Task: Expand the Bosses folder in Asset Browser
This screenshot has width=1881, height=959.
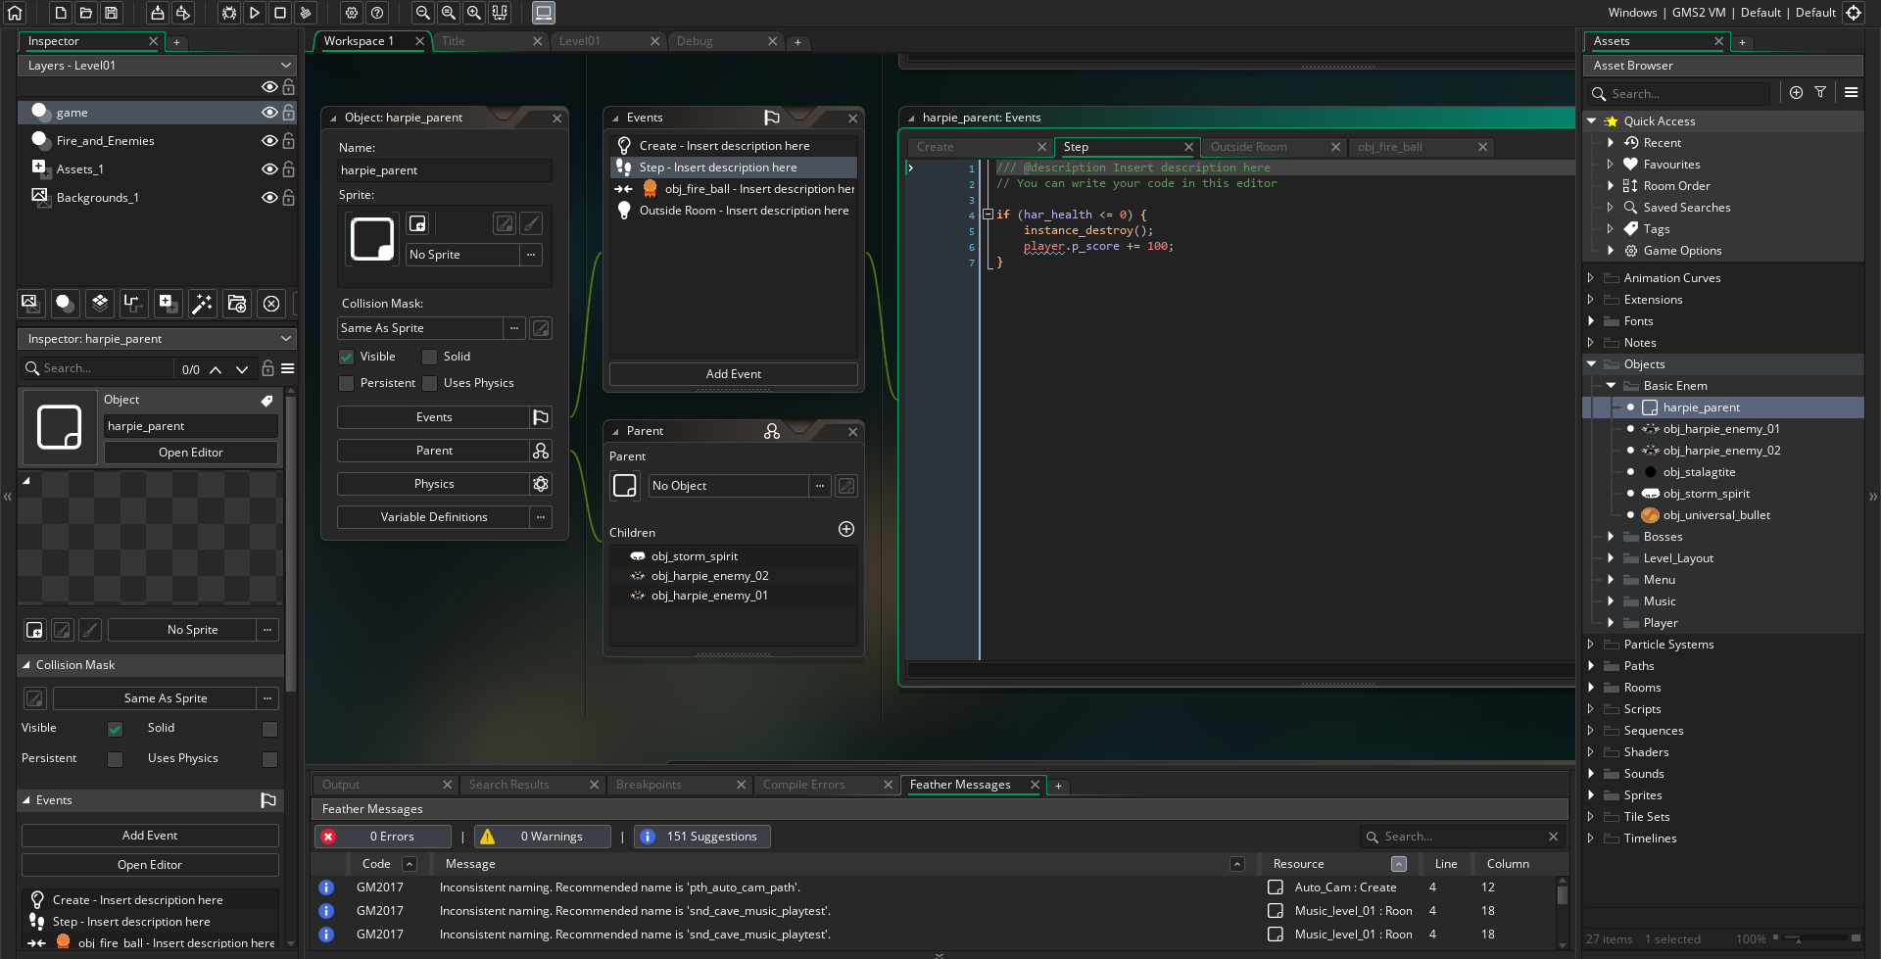Action: pos(1611,537)
